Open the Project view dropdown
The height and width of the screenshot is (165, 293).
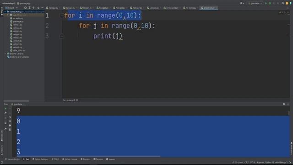pos(11,8)
